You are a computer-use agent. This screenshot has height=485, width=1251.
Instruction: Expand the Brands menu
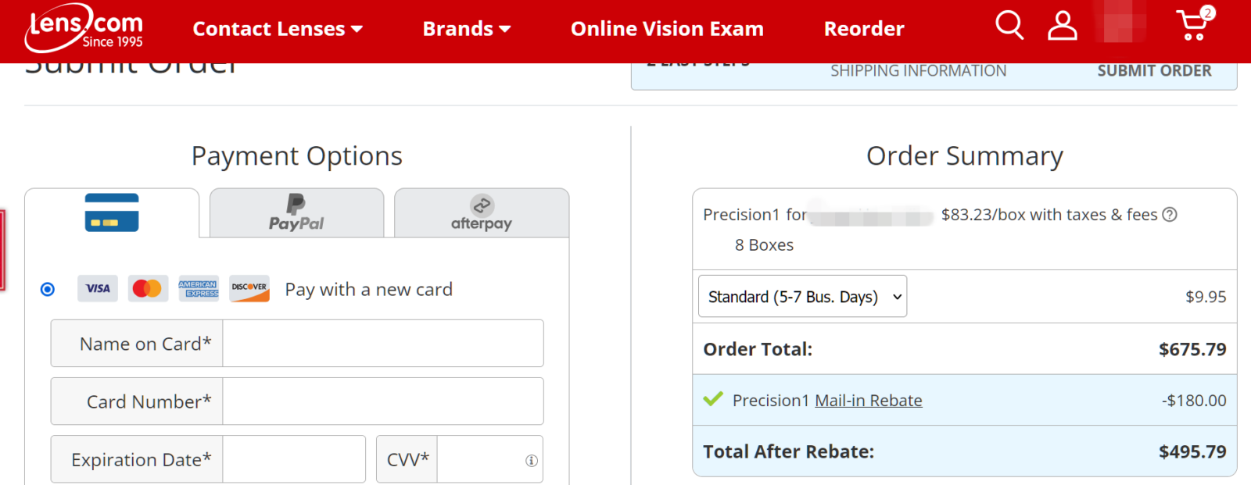467,29
